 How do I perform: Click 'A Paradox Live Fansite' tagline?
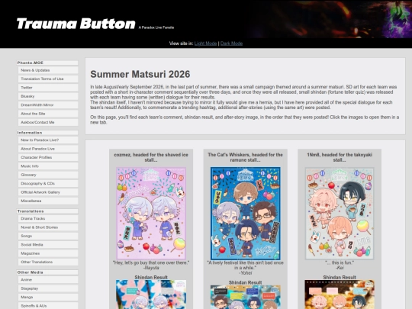[156, 27]
